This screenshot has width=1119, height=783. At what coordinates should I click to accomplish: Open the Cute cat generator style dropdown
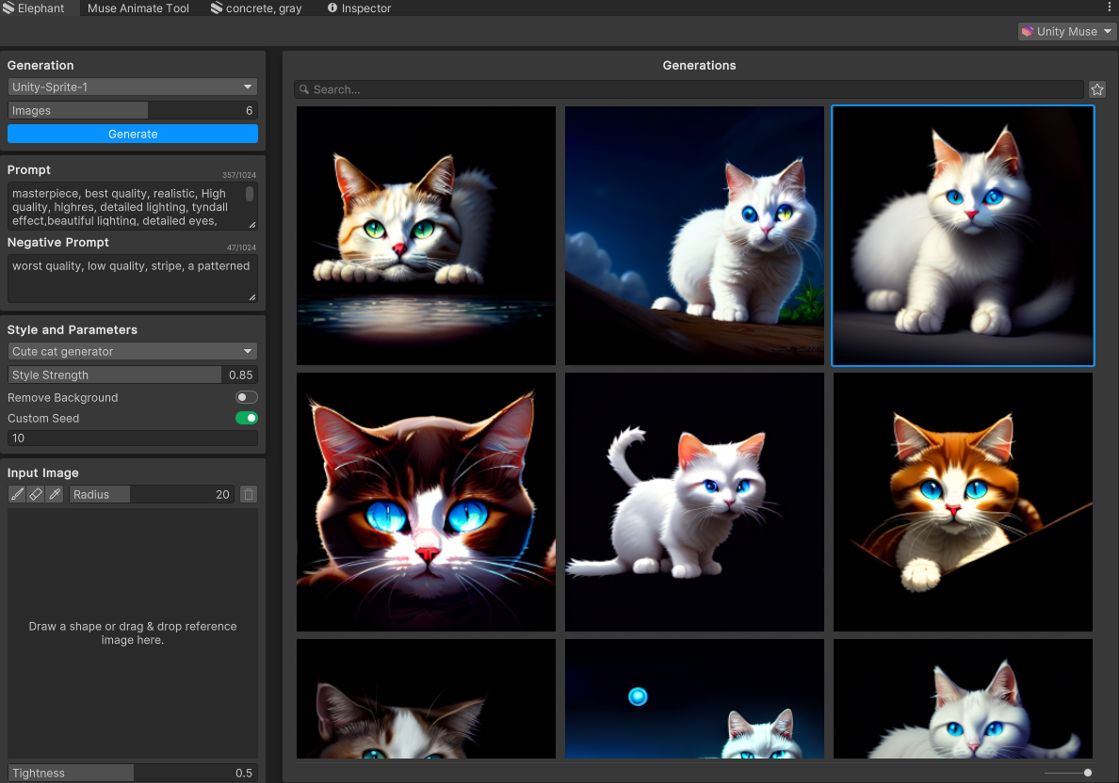tap(133, 351)
